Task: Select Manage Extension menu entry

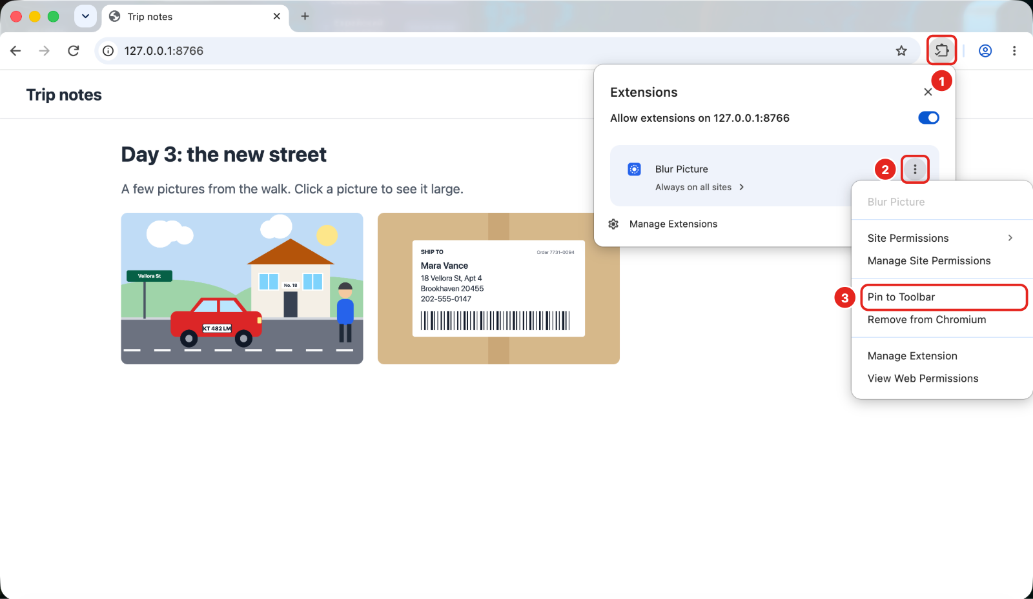Action: (x=941, y=356)
